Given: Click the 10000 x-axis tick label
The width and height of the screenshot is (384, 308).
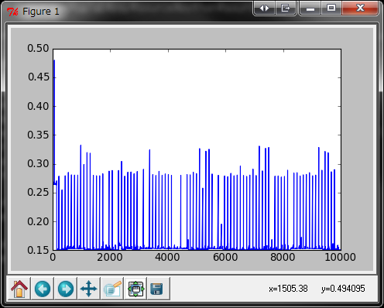Looking at the screenshot, I should click(340, 257).
